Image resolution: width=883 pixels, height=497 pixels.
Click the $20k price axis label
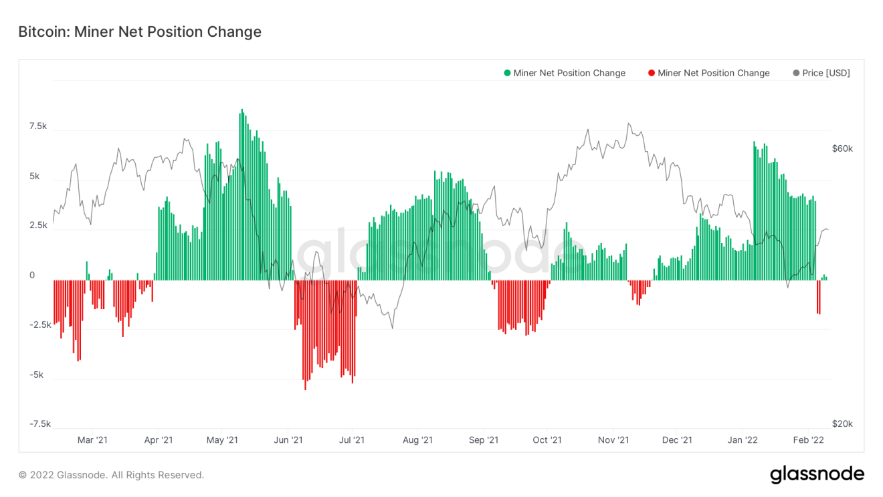click(x=842, y=423)
